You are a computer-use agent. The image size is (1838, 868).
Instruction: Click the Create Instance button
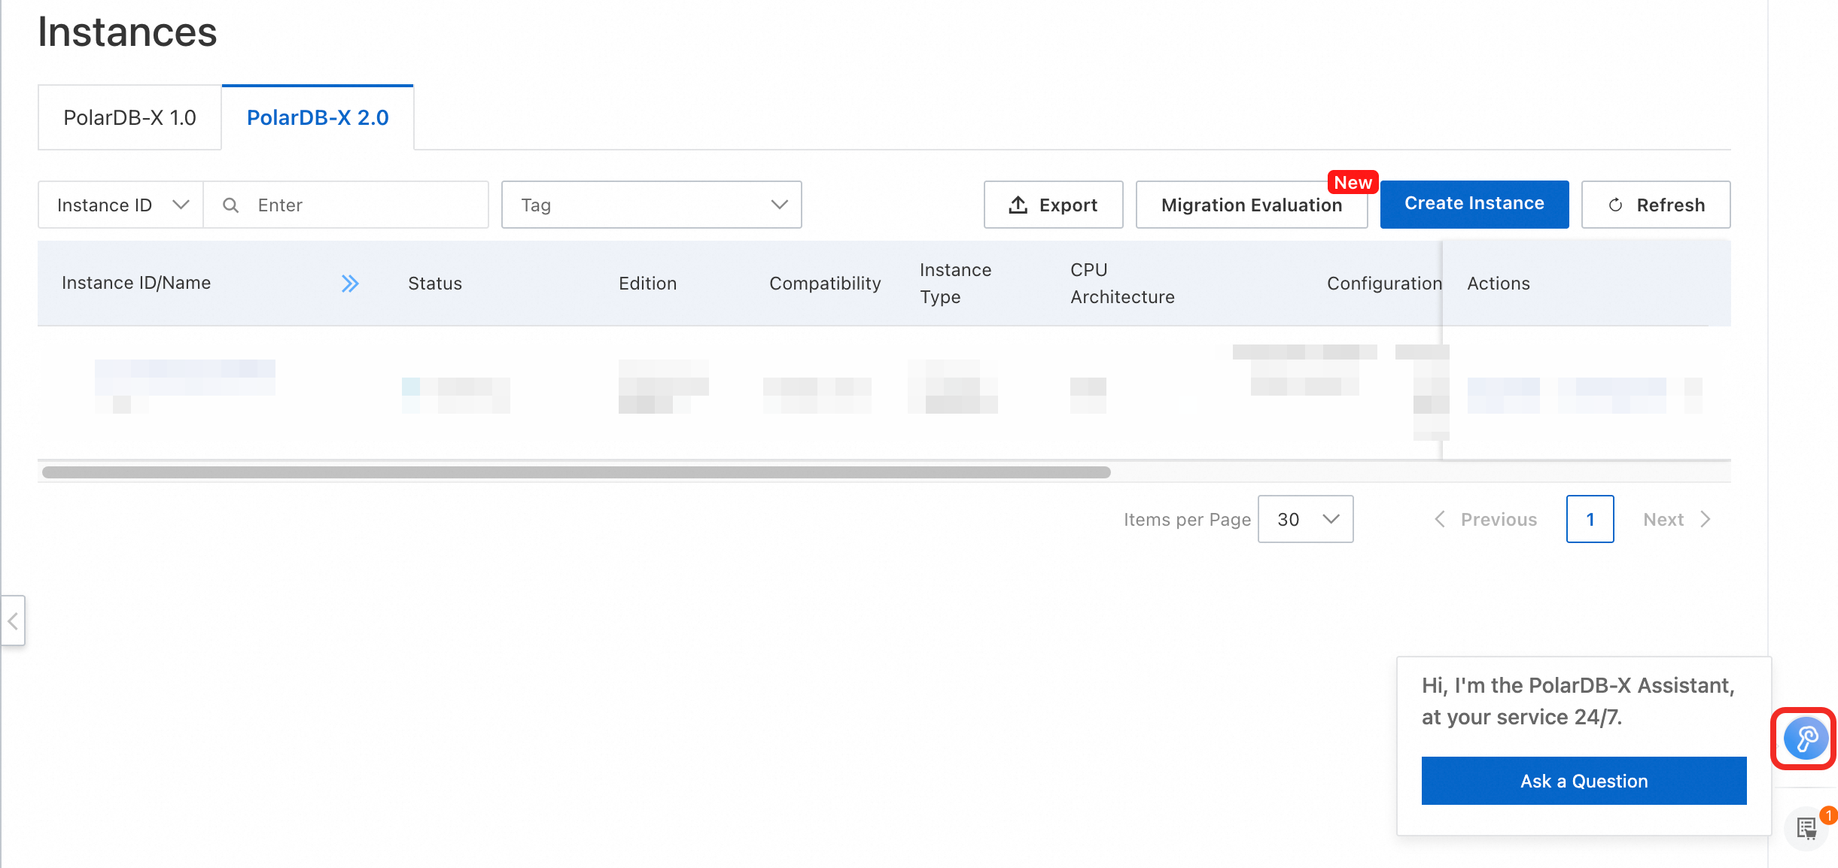pyautogui.click(x=1474, y=204)
